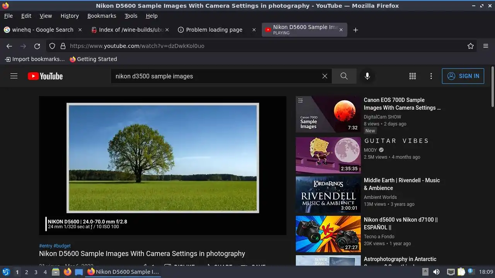Viewport: 495px width, 278px height.
Task: Open the tracking protection shield icon
Action: (52, 46)
